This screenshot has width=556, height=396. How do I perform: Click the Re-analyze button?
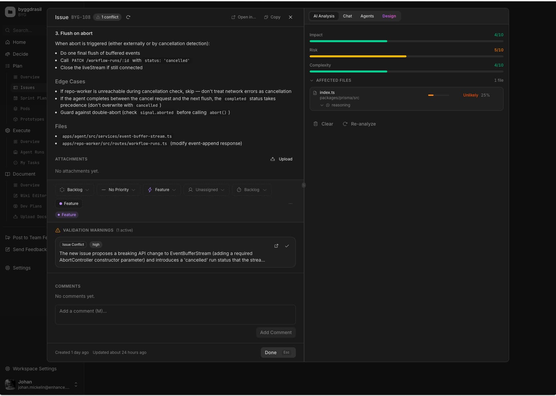(360, 124)
